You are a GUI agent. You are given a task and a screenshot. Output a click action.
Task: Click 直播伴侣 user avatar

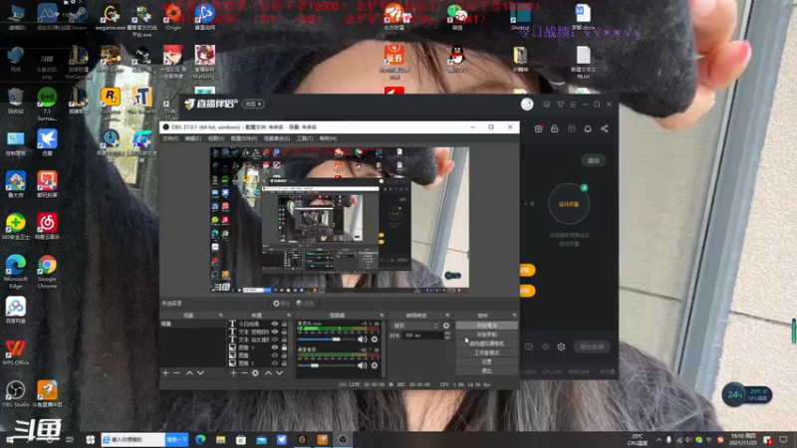527,105
